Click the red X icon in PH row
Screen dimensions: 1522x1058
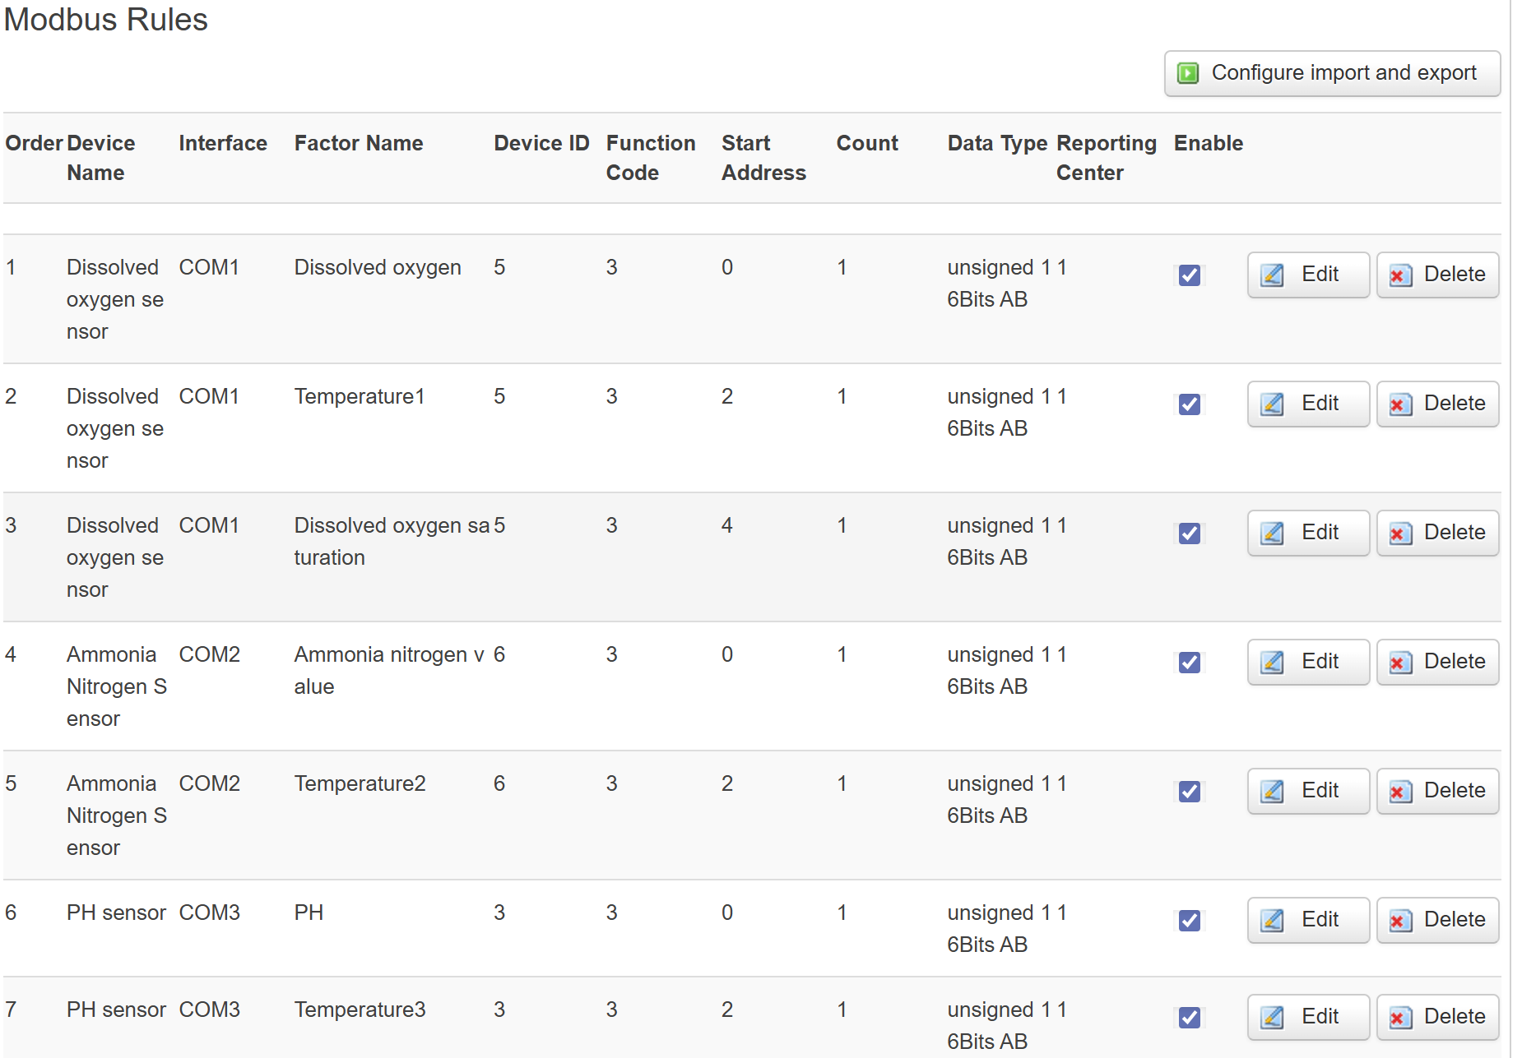(1399, 920)
